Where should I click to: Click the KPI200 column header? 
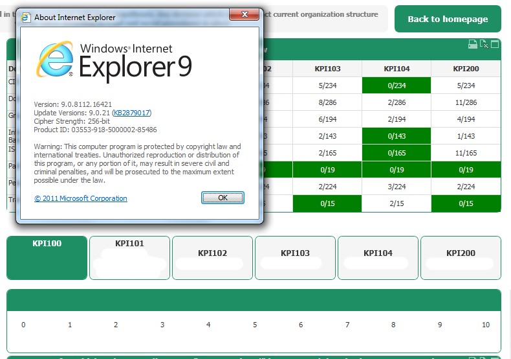click(x=466, y=69)
